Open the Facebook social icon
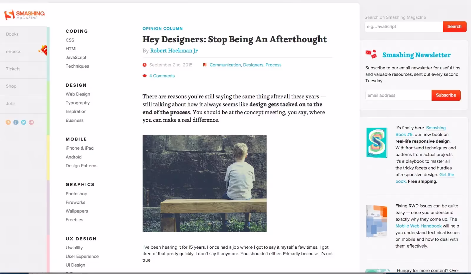Viewport: 471px width, 274px height. click(x=16, y=122)
